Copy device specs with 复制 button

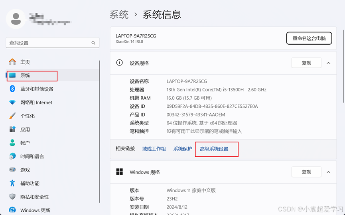tap(306, 63)
